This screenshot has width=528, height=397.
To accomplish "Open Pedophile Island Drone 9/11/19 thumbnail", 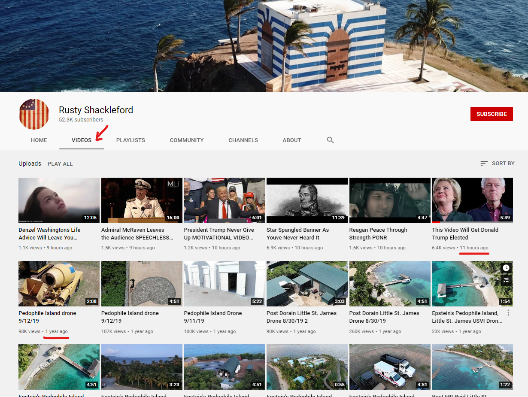I will click(x=224, y=284).
